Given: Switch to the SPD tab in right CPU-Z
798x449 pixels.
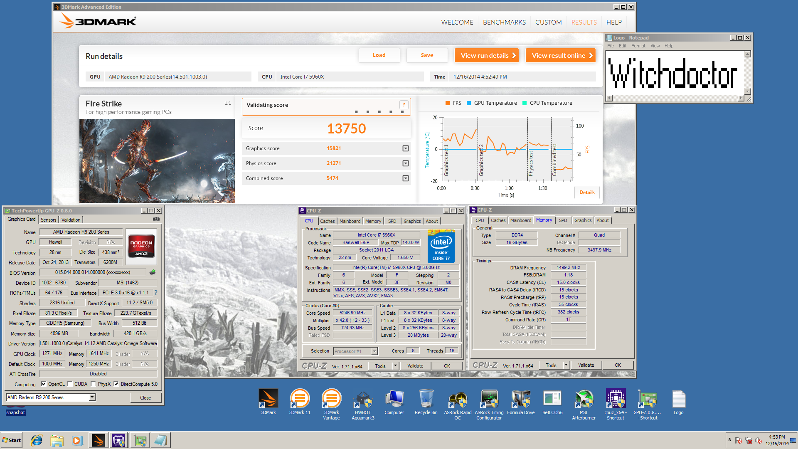Looking at the screenshot, I should pos(563,220).
